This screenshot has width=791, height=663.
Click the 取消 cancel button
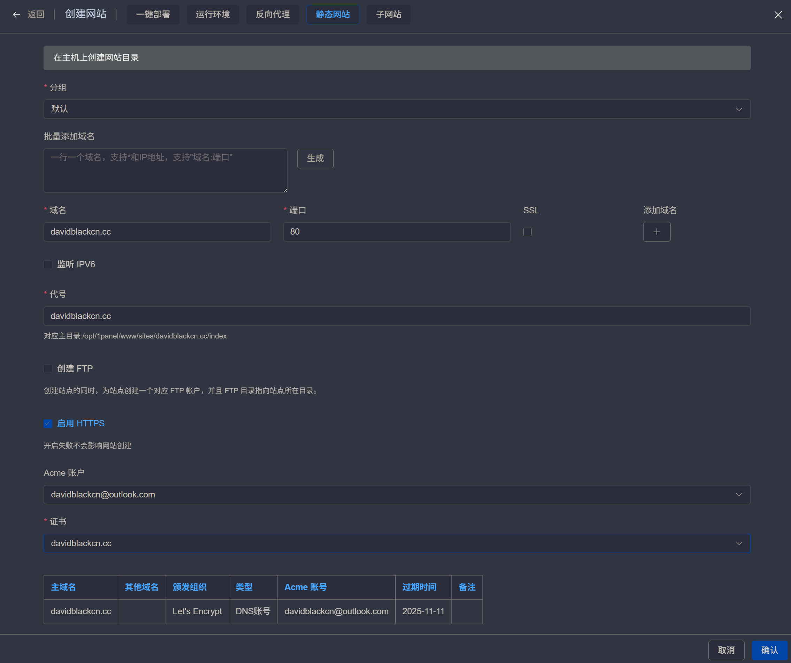(x=726, y=650)
